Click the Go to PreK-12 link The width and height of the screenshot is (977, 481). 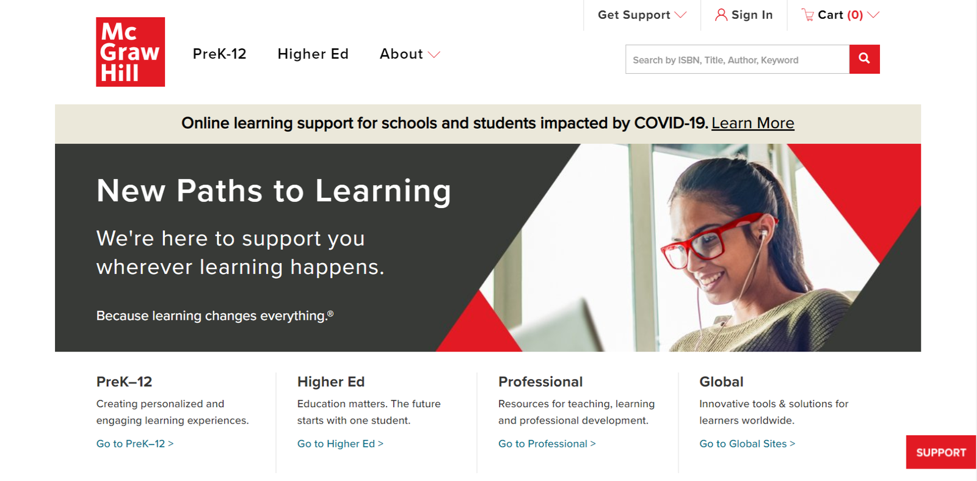134,444
